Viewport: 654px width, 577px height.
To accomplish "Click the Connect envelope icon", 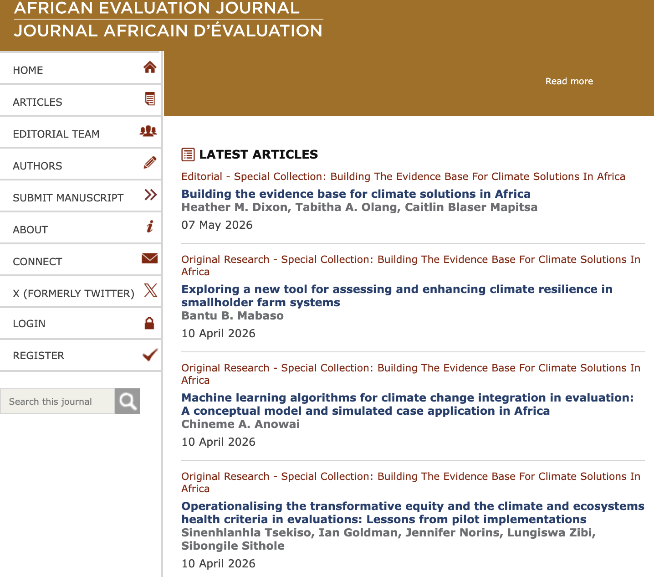I will (x=149, y=258).
